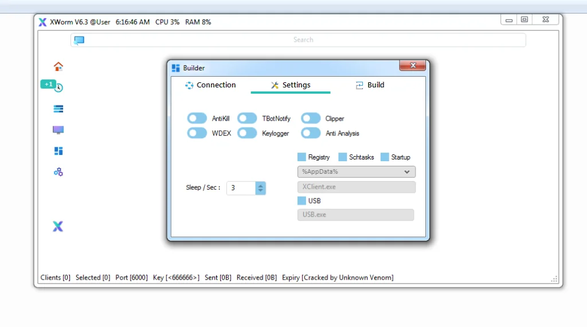
Task: Select the stacked list icon in sidebar
Action: (58, 109)
